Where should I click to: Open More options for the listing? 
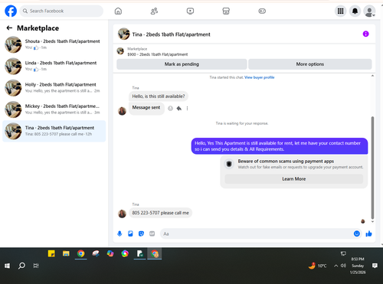click(310, 64)
